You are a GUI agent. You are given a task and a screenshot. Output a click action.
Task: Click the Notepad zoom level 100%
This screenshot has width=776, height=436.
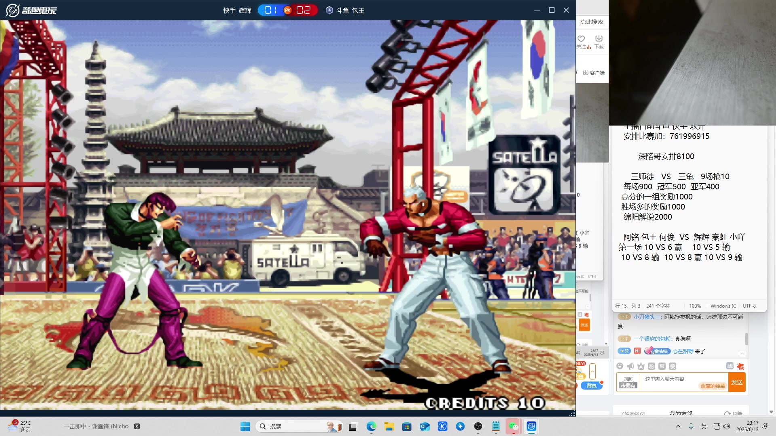point(695,306)
